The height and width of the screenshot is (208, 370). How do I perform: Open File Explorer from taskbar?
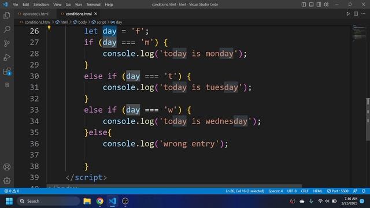(x=87, y=201)
